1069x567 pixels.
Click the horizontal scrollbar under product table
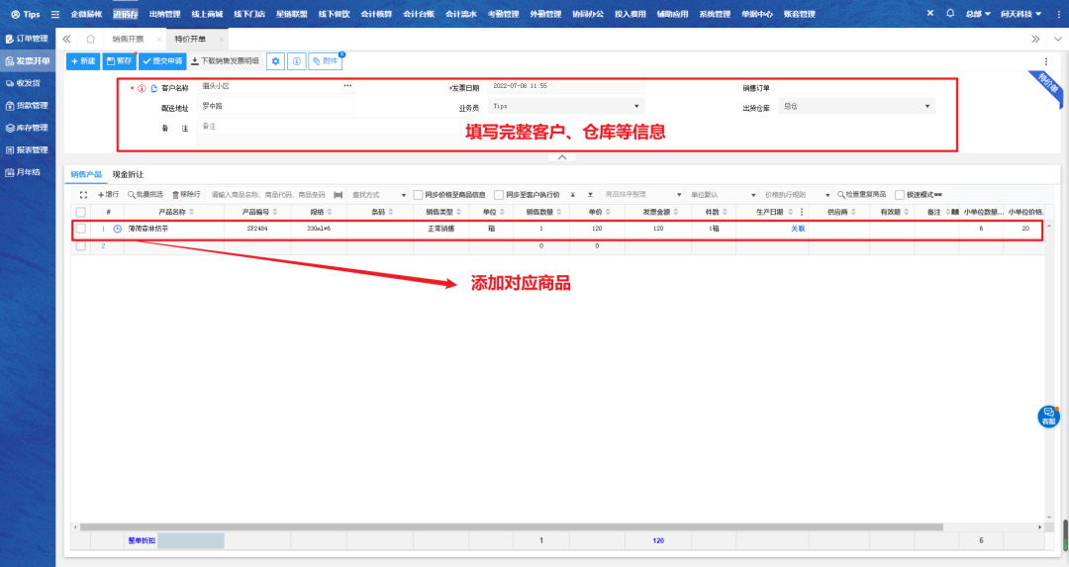point(495,526)
